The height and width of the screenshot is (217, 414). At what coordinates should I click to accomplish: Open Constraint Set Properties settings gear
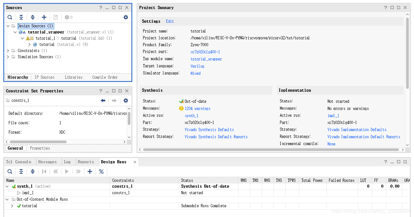126,101
